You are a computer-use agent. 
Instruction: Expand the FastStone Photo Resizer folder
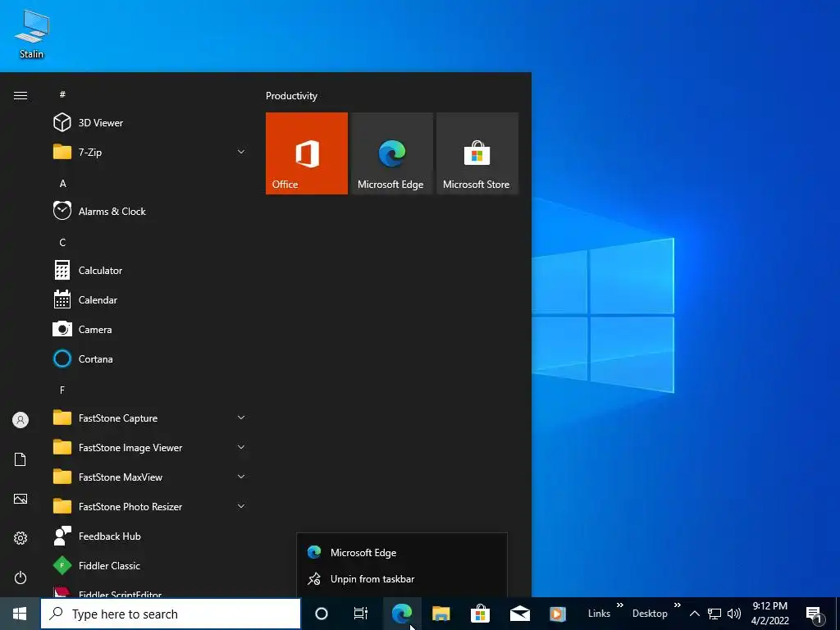tap(241, 506)
